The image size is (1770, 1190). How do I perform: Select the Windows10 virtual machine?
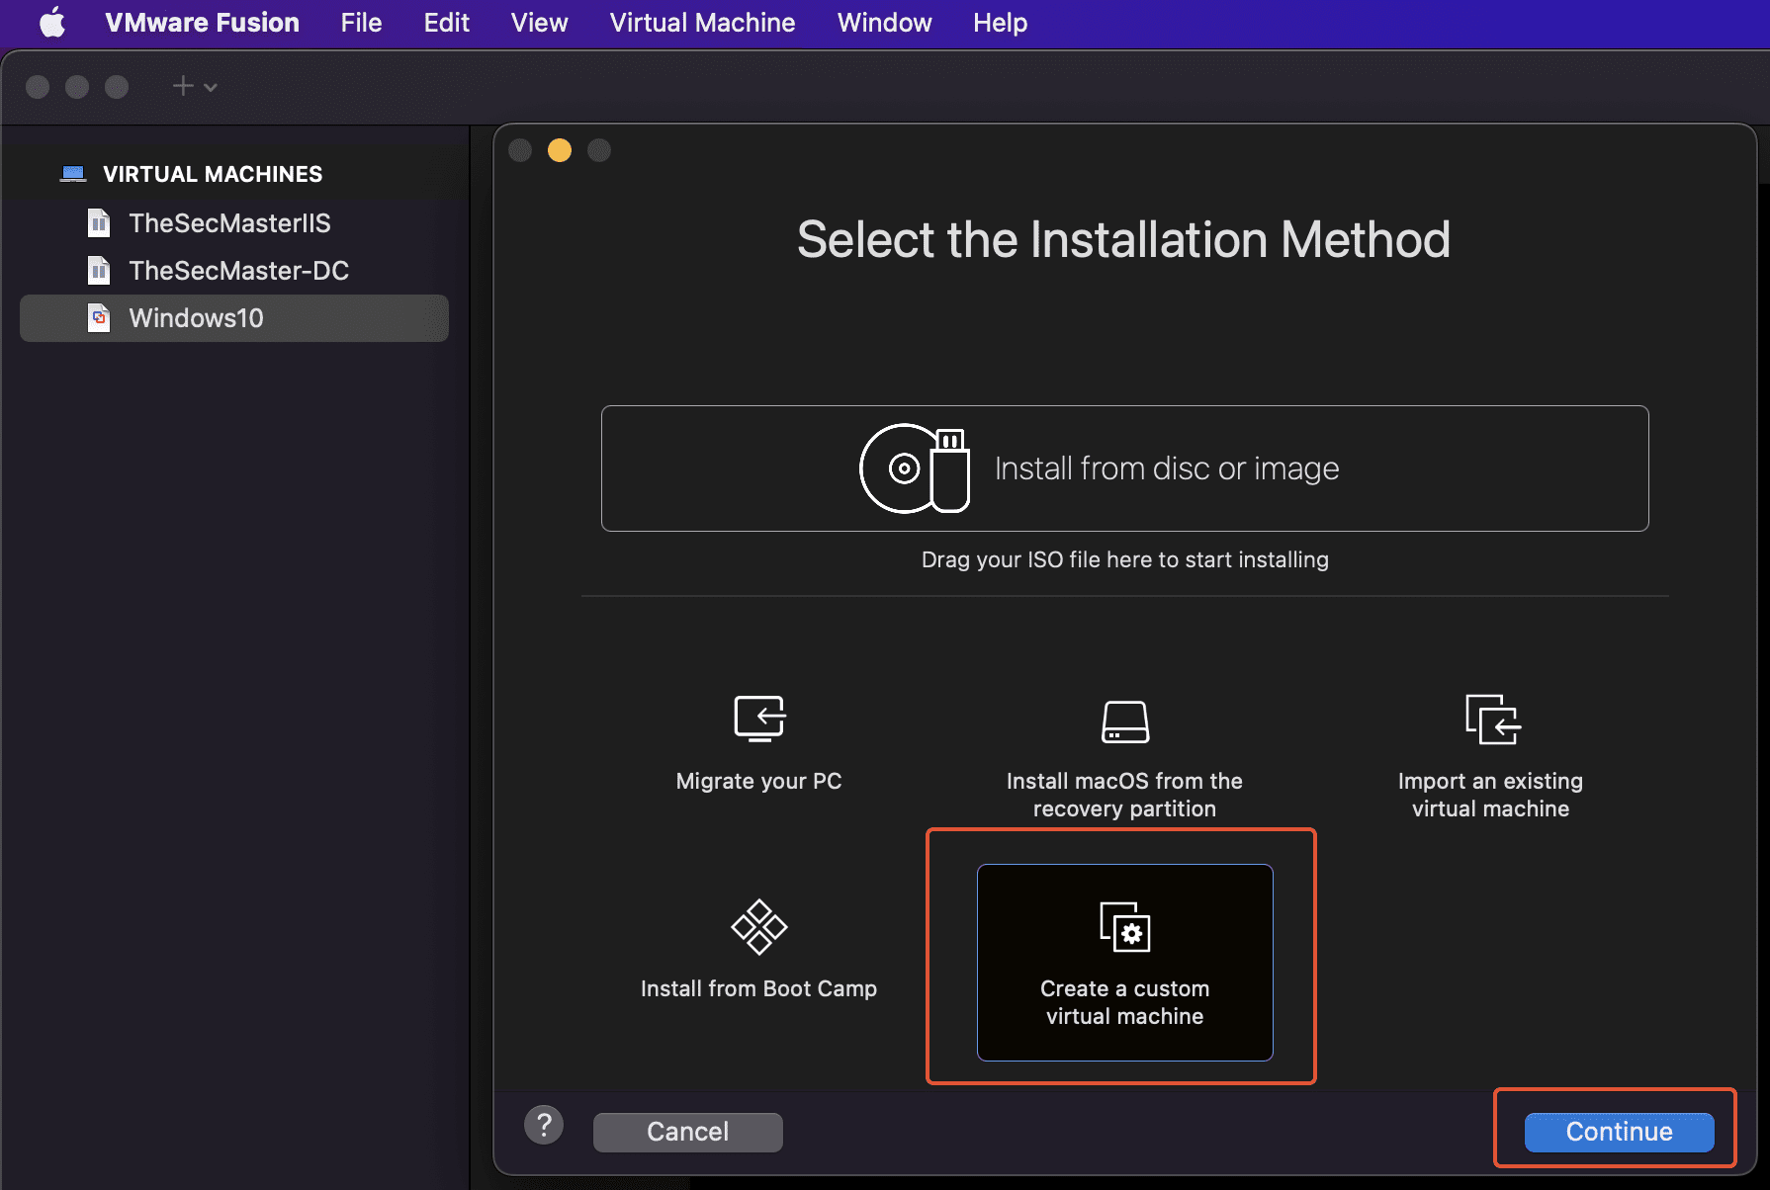tap(234, 318)
